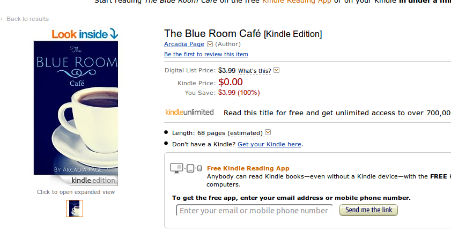Screen dimensions: 451x231
Task: Click the 68 pages (estimated) link
Action: 230,133
